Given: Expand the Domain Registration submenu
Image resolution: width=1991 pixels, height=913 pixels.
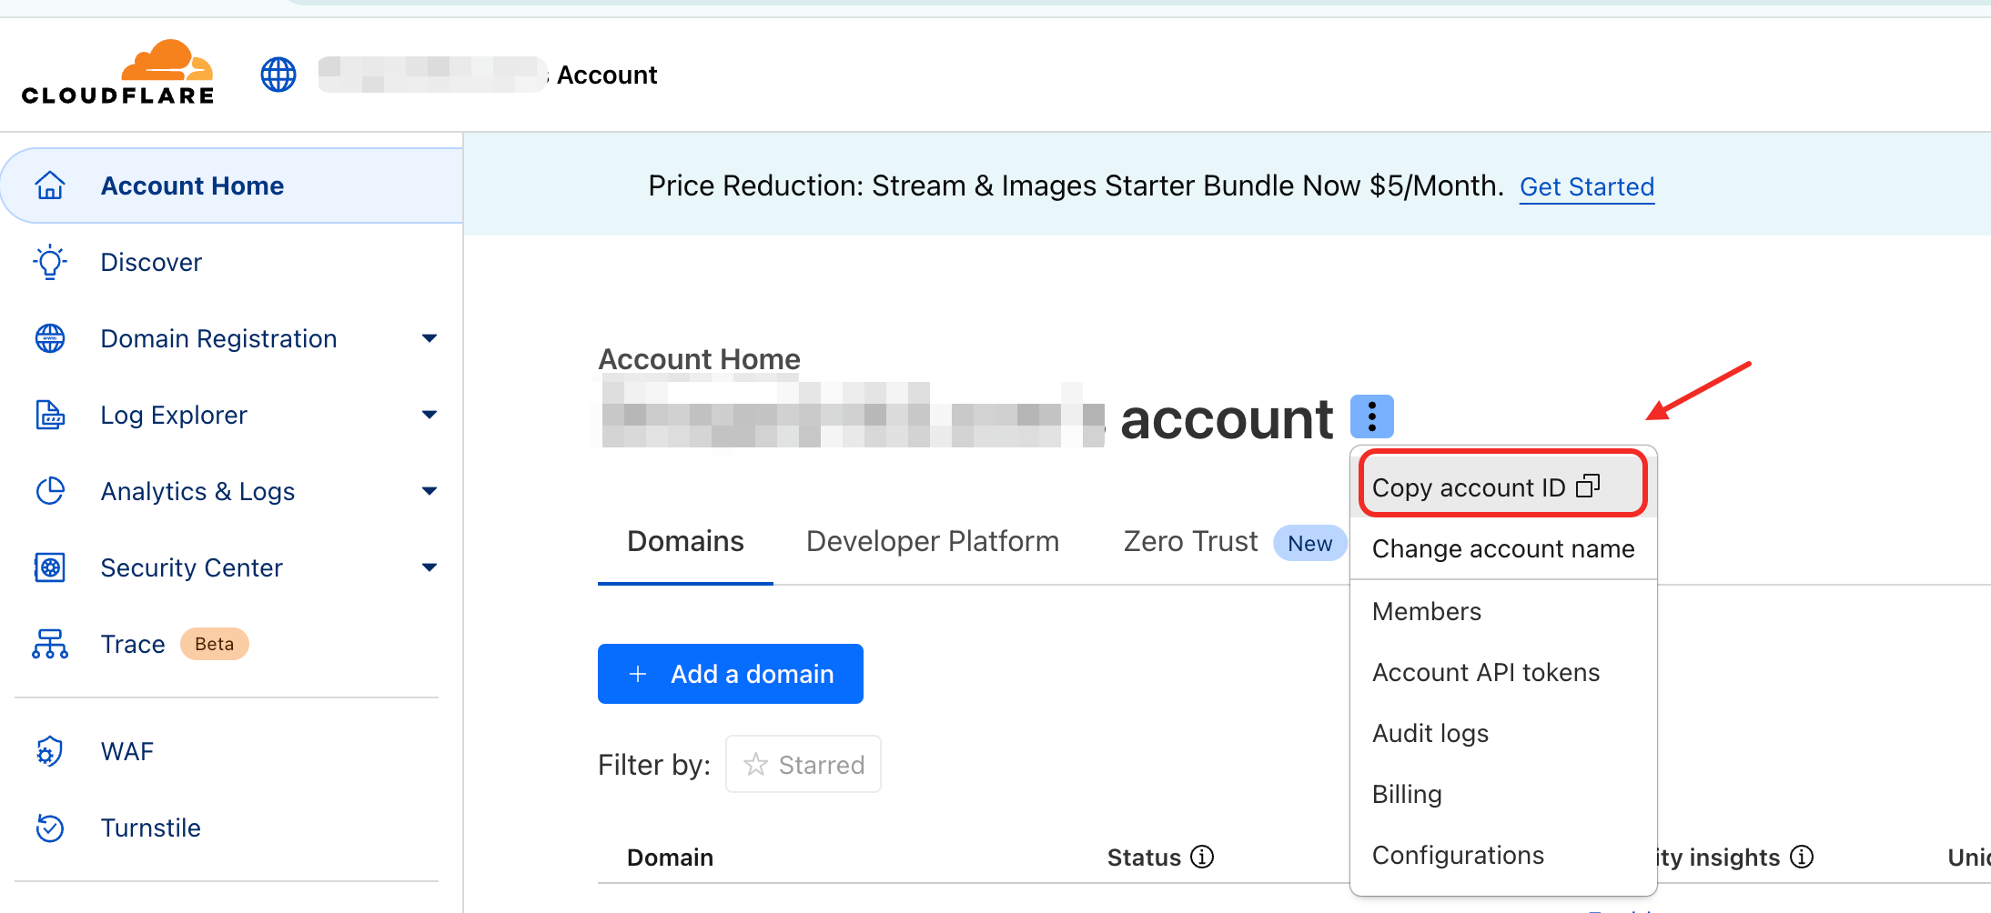Looking at the screenshot, I should point(430,338).
